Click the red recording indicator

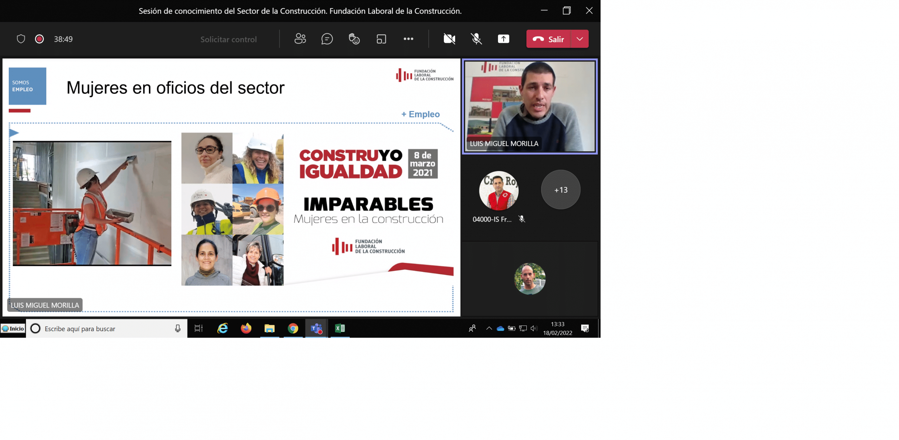coord(39,39)
